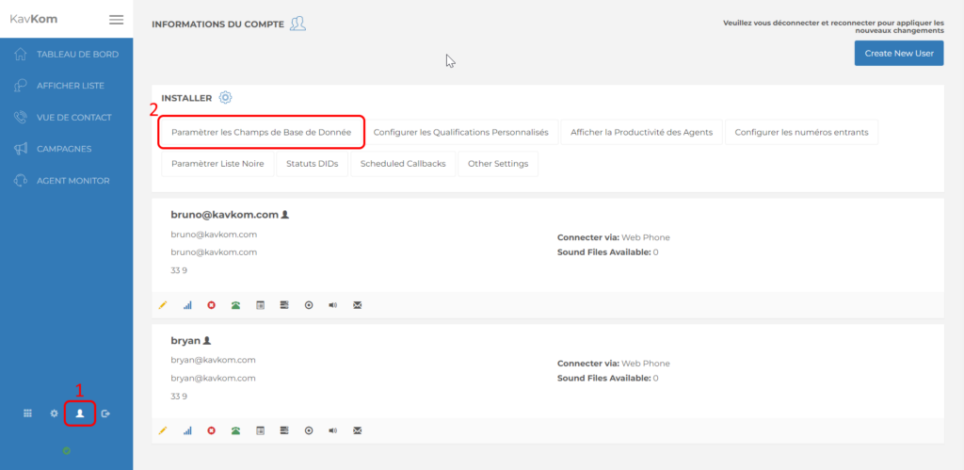The image size is (964, 470).
Task: Click the gear icon next to INSTALLER
Action: click(x=225, y=97)
